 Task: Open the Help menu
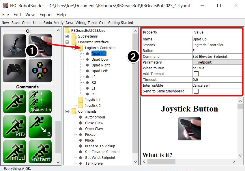(61, 15)
